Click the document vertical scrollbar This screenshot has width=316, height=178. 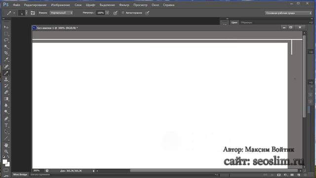(304, 76)
